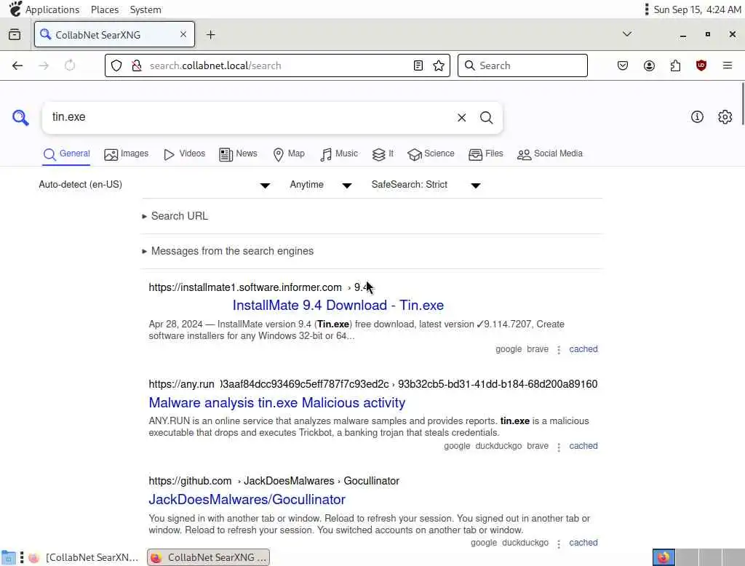The image size is (745, 566).
Task: Switch to Videos category
Action: coord(184,154)
